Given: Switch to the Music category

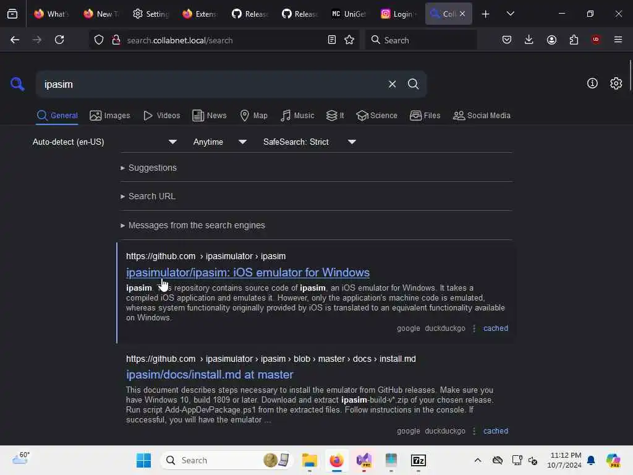Looking at the screenshot, I should tap(297, 116).
